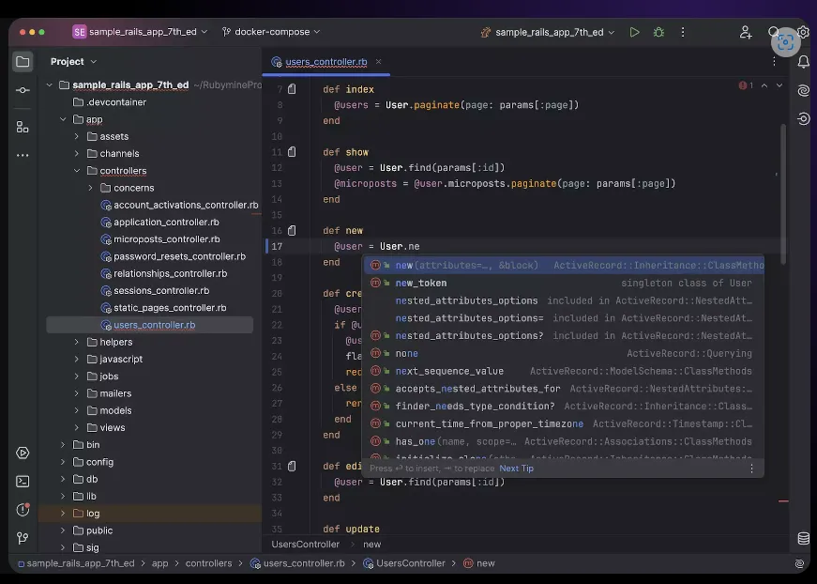Click the error indicator showing 1 problem
The height and width of the screenshot is (584, 817).
(746, 85)
